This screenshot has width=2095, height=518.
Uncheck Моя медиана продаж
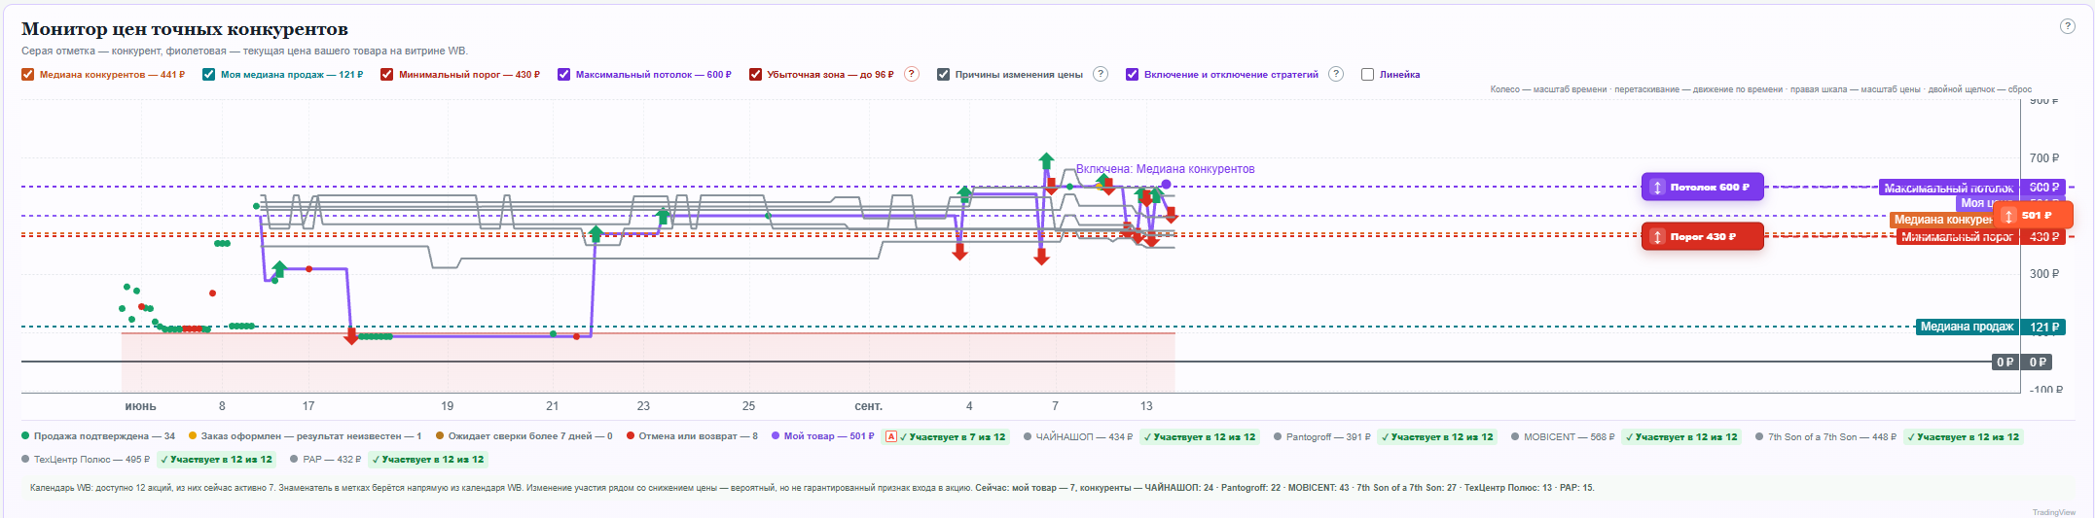(208, 74)
